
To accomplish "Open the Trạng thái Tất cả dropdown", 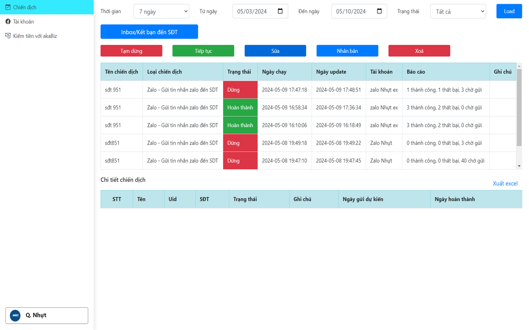I will click(458, 12).
